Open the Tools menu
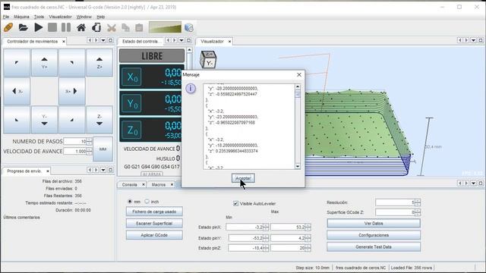This screenshot has height=273, width=486. click(39, 17)
